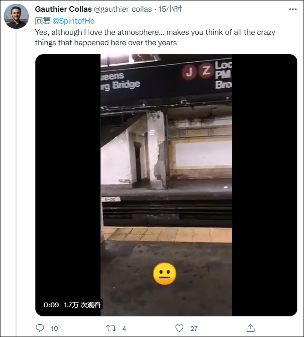Click the retweet count of 4
This screenshot has width=304, height=337.
click(x=124, y=329)
